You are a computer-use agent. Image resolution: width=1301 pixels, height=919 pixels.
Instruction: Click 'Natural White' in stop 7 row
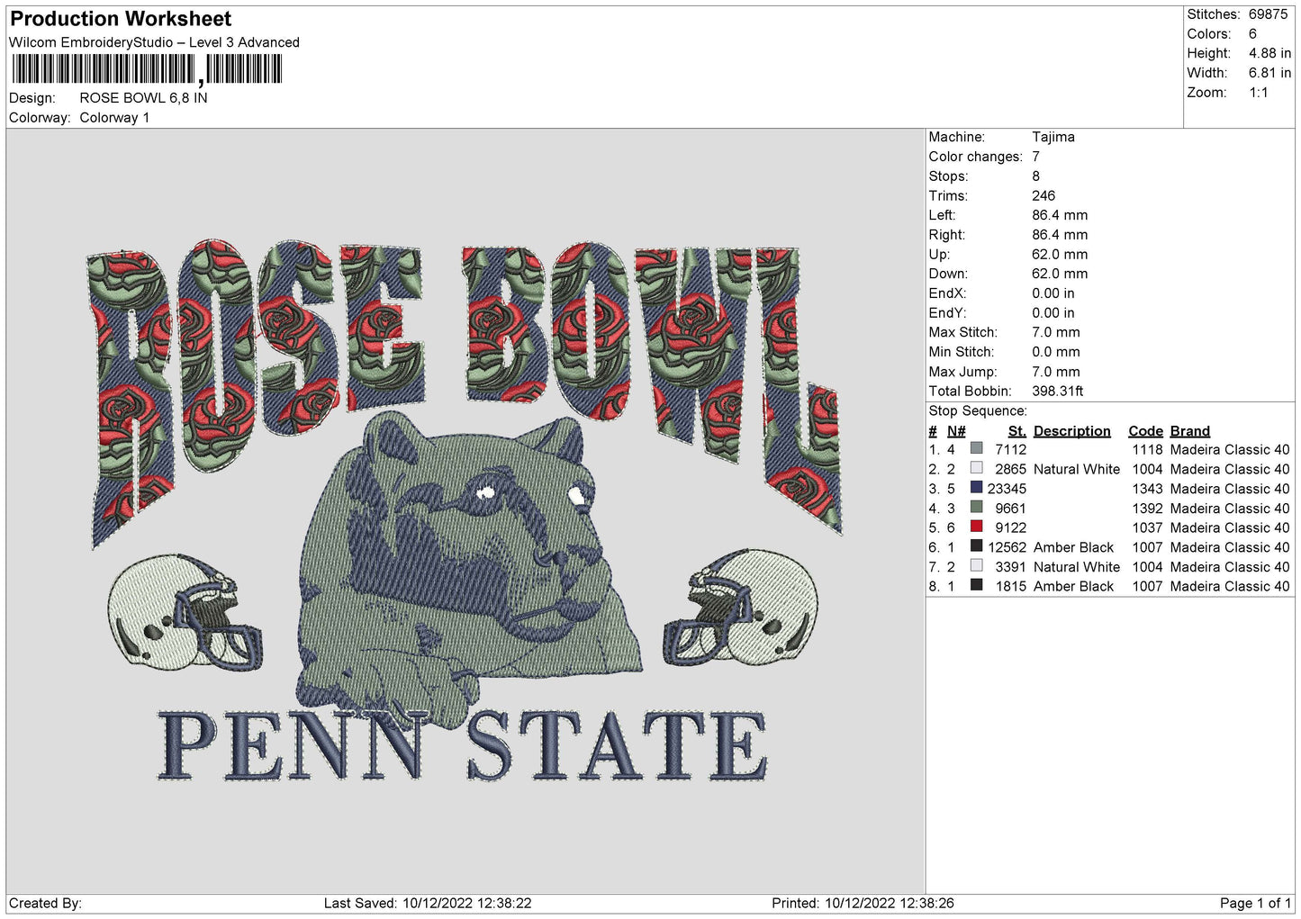click(x=1076, y=567)
